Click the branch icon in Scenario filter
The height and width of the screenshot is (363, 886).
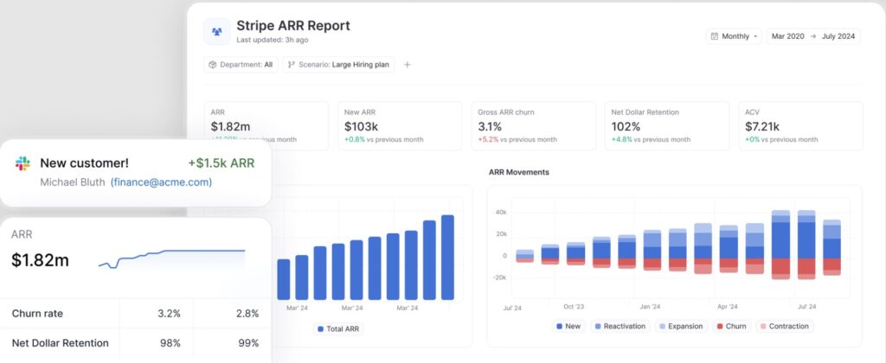[291, 64]
